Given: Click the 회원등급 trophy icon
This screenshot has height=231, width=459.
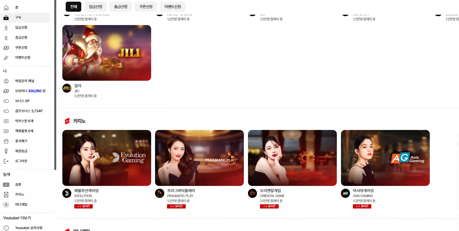Looking at the screenshot, I should coord(6,151).
